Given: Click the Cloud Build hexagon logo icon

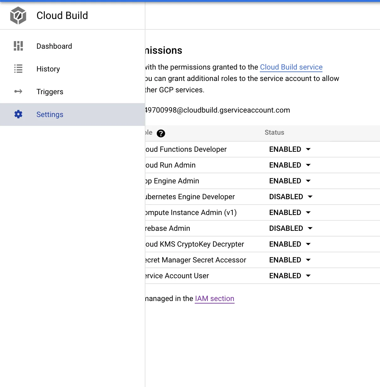Looking at the screenshot, I should point(18,15).
